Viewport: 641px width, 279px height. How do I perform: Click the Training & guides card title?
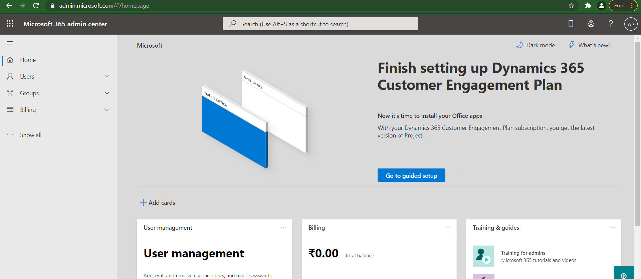(x=496, y=228)
